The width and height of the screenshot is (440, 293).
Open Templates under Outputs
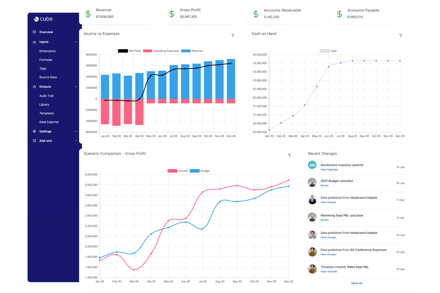point(47,113)
